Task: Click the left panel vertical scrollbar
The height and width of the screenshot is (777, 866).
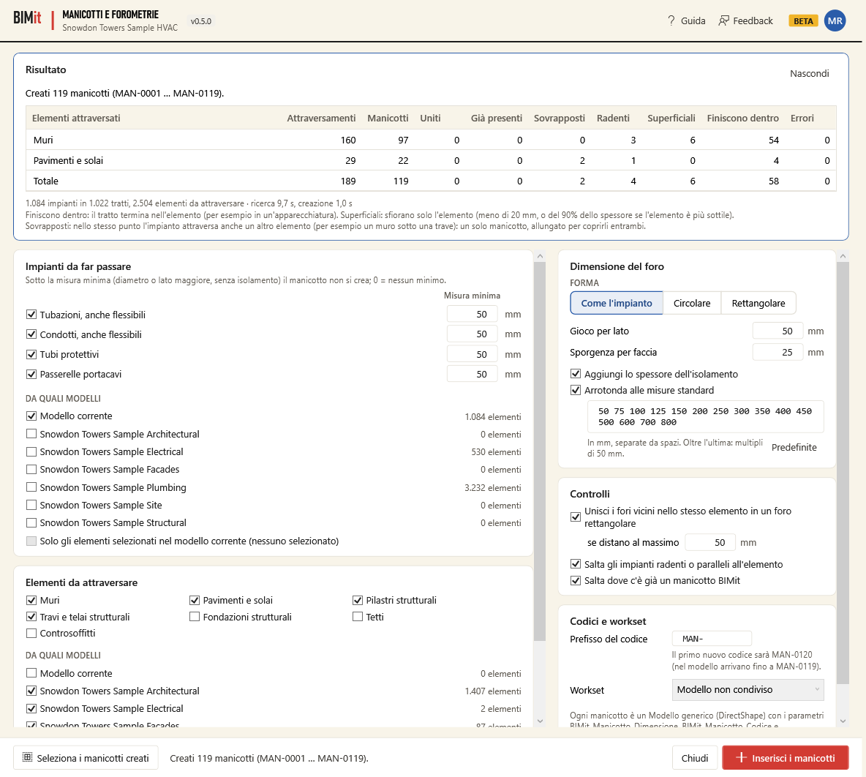Action: click(540, 451)
